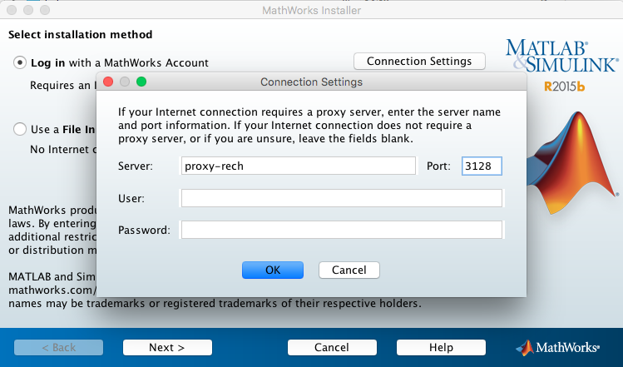Cancel the Connection Settings dialog

click(349, 270)
